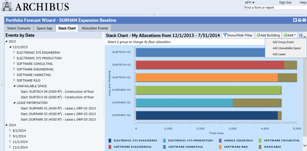Open the Help link
307x151 pixels.
click(x=303, y=3)
